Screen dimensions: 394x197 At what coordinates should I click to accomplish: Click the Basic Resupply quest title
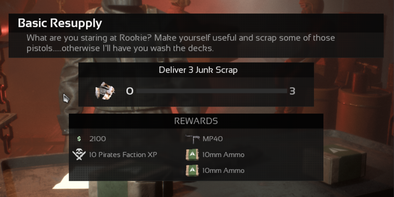click(x=60, y=23)
